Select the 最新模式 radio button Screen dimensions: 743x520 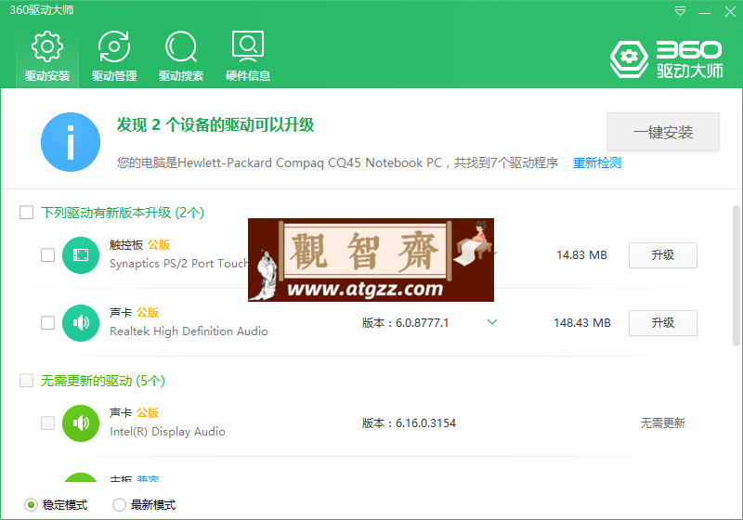[x=119, y=505]
